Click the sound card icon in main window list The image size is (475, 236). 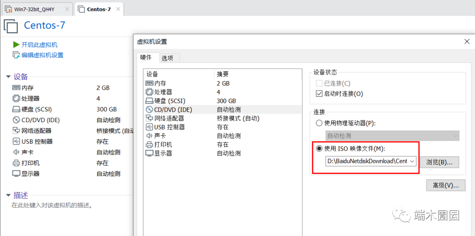16,152
